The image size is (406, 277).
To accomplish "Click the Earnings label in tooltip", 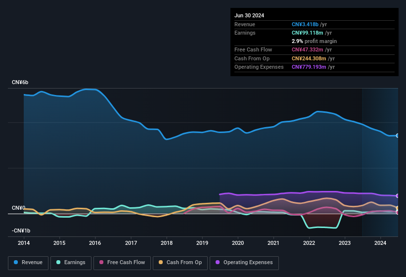I will coord(245,33).
